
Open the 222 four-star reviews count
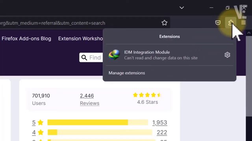(162, 132)
